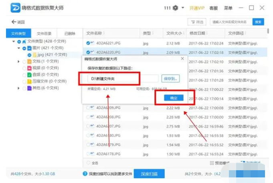This screenshot has height=183, width=273.
Task: Close the save-path dialog
Action: pos(182,59)
